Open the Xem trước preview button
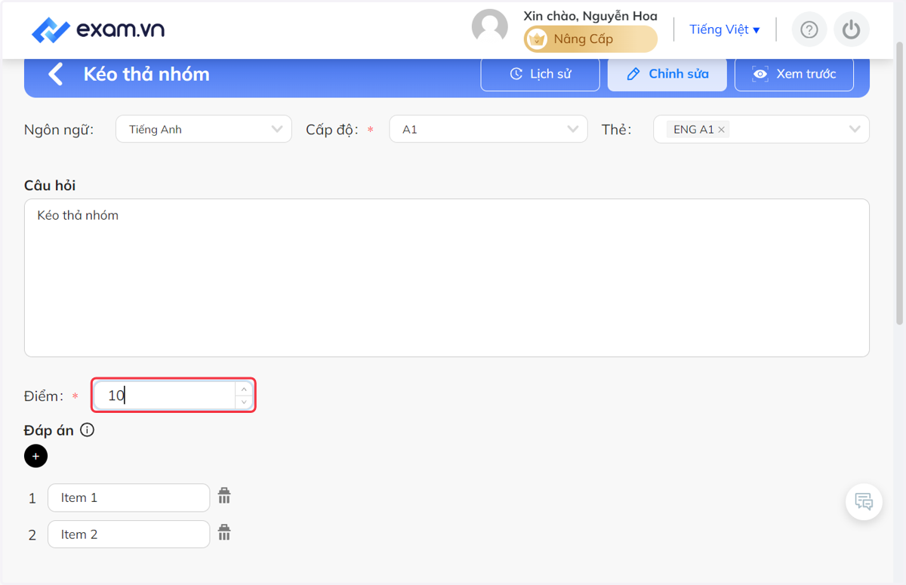This screenshot has width=906, height=585. click(794, 74)
